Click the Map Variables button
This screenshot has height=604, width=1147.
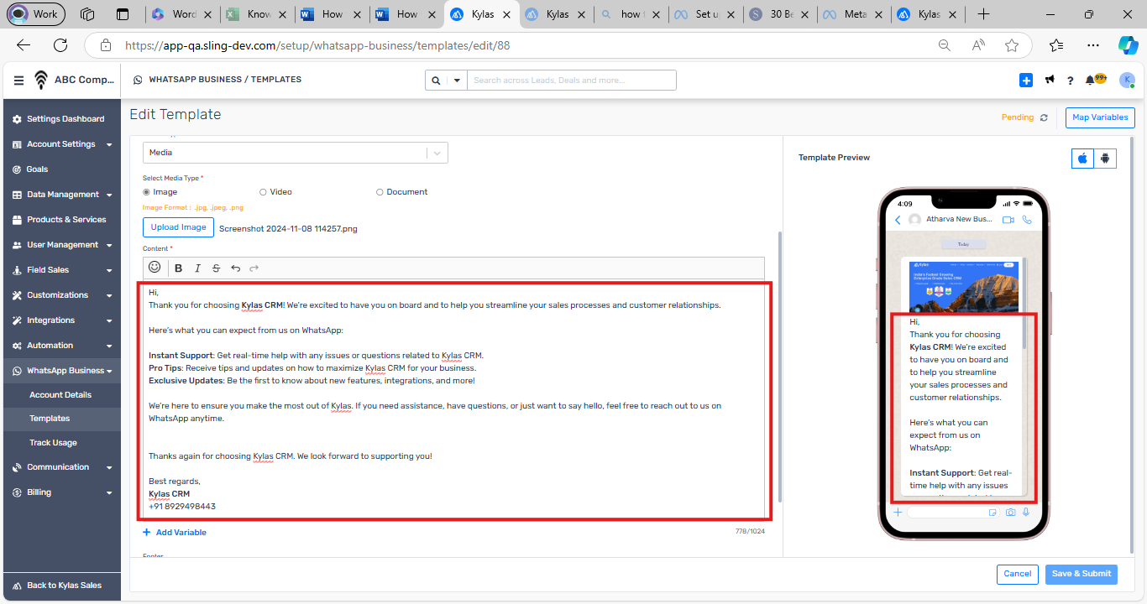[x=1100, y=117]
